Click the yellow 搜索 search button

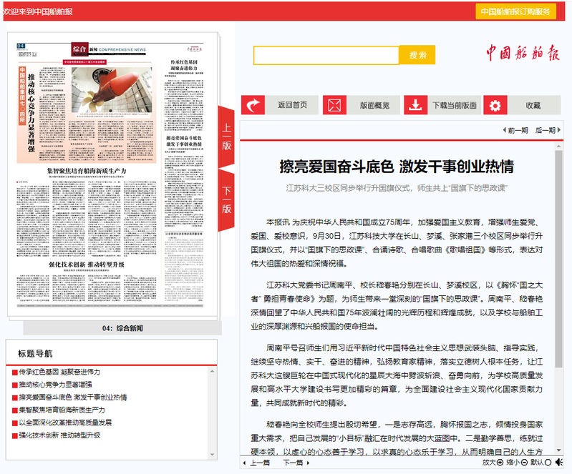(417, 55)
